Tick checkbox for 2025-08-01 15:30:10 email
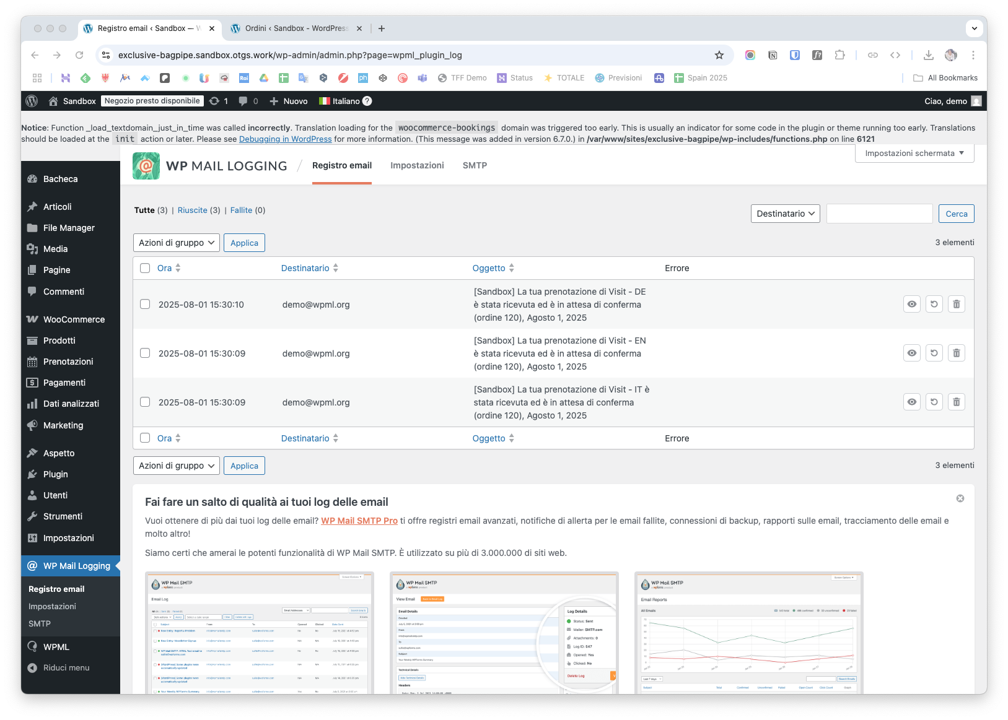The width and height of the screenshot is (1008, 720). 145,304
